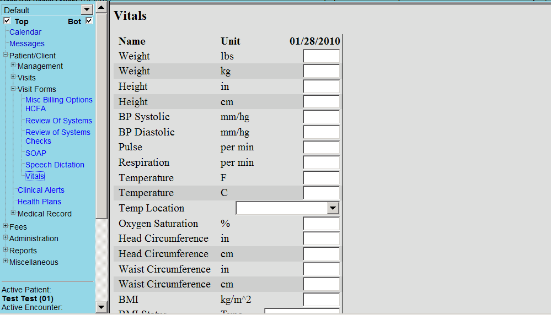Expand the Medical Record tree node
Image resolution: width=551 pixels, height=315 pixels.
tap(13, 212)
